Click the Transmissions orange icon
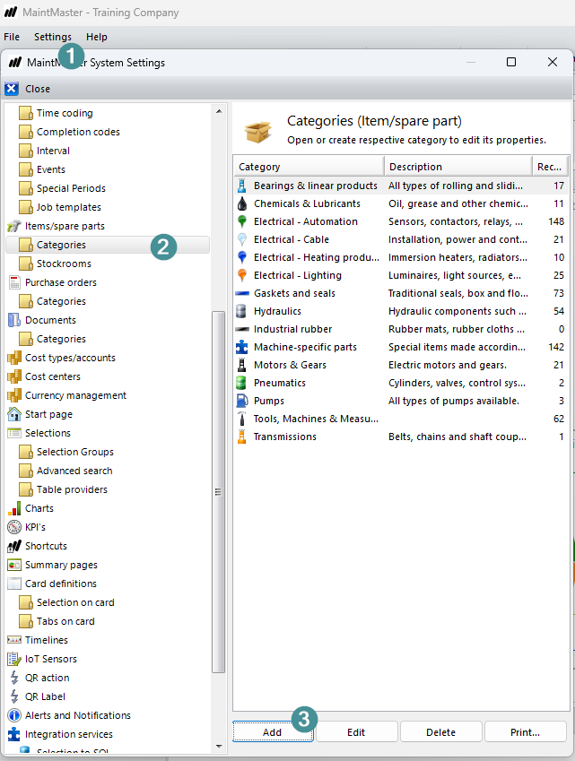Screen dimensions: 575x761 [242, 437]
